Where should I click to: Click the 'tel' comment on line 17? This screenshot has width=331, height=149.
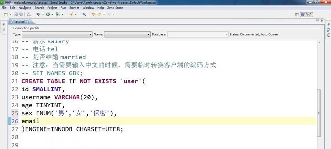[52, 49]
